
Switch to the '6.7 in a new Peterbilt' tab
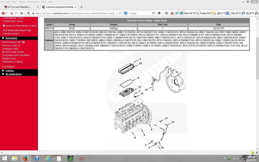tap(20, 7)
